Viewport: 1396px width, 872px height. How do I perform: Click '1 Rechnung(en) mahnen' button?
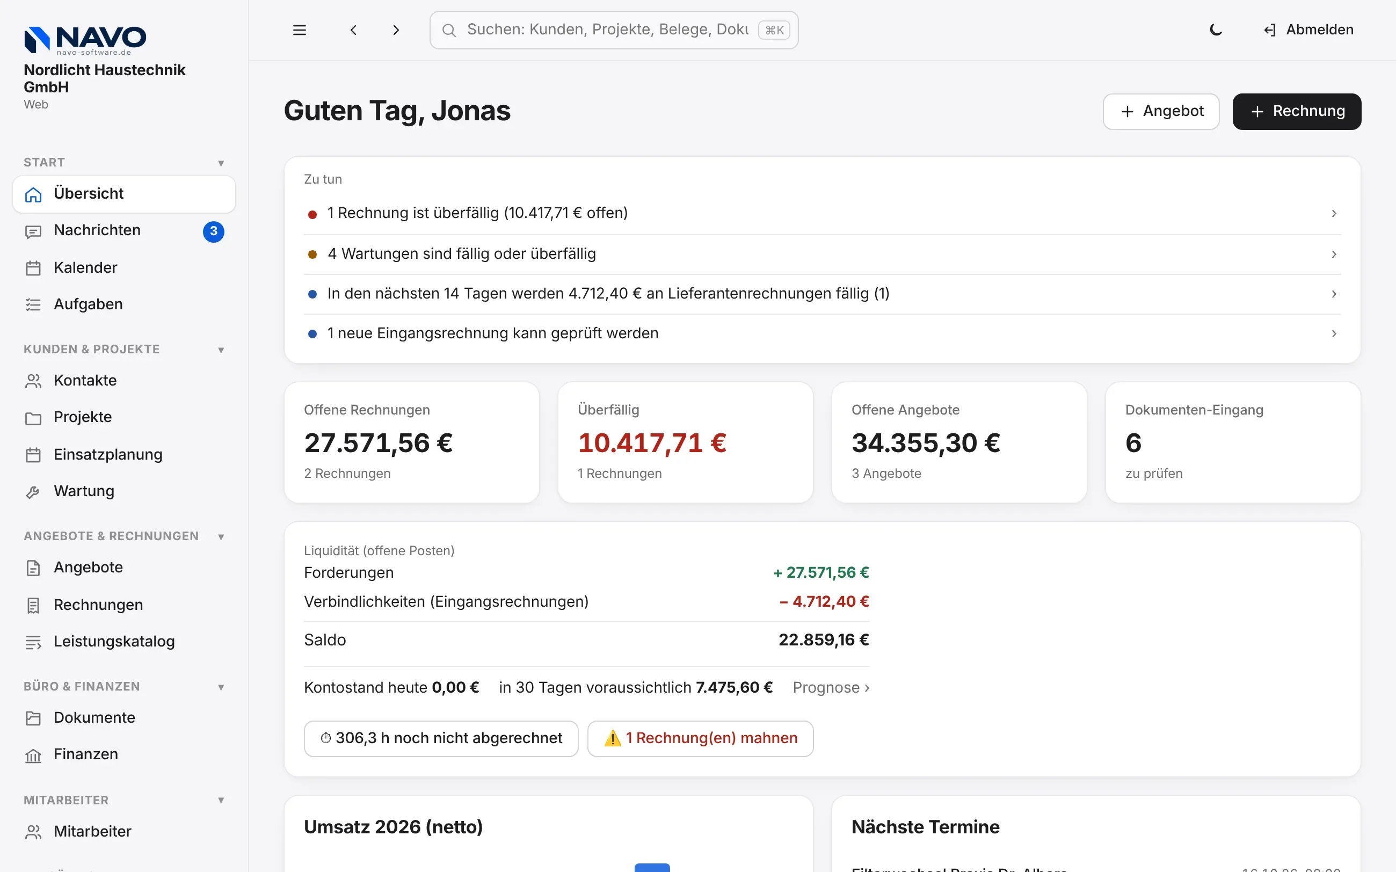[x=700, y=739]
